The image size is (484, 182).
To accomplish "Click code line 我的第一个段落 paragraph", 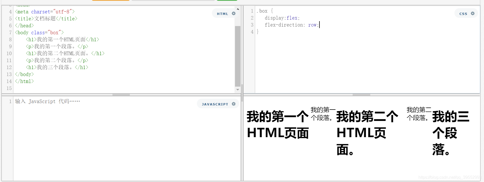I will tap(57, 46).
